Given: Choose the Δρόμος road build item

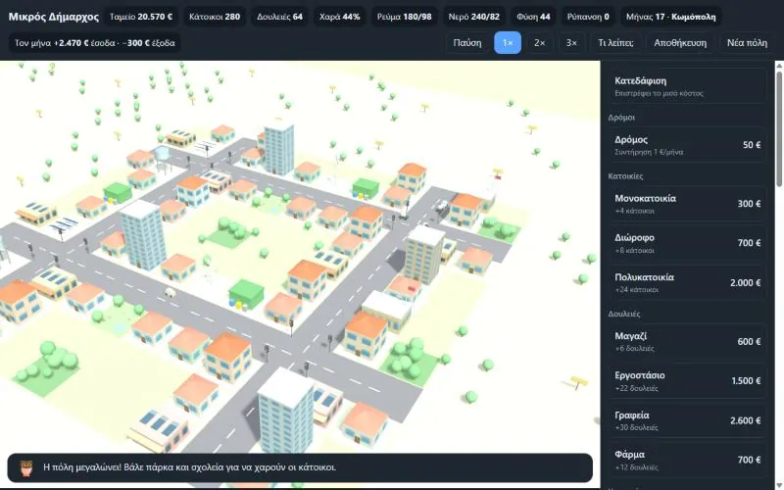Looking at the screenshot, I should 687,145.
